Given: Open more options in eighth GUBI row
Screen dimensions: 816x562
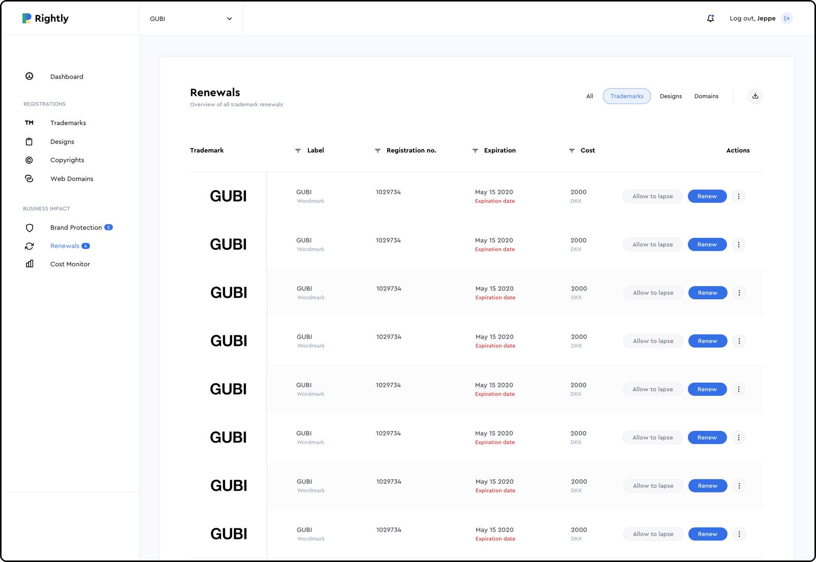Looking at the screenshot, I should click(x=739, y=534).
